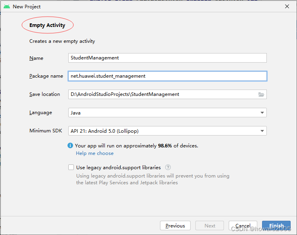Screen dimensions: 297x235
Task: Open the legacy libraries help question mark
Action: [x=168, y=167]
